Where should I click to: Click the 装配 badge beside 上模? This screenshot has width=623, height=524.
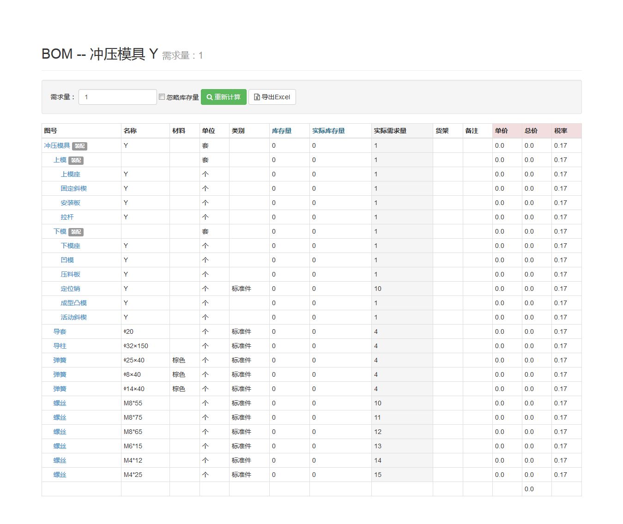point(75,160)
